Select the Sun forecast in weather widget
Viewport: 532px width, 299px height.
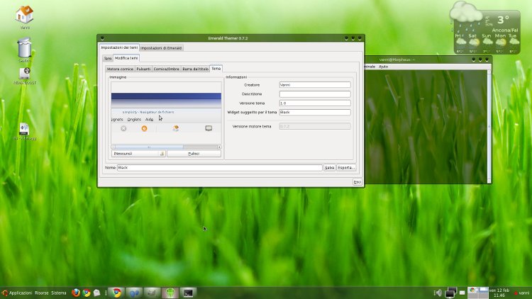[x=487, y=43]
